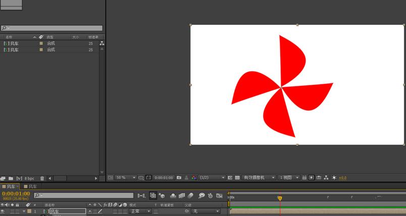
Task: Open the project flowchart view icon
Action: pyautogui.click(x=102, y=44)
